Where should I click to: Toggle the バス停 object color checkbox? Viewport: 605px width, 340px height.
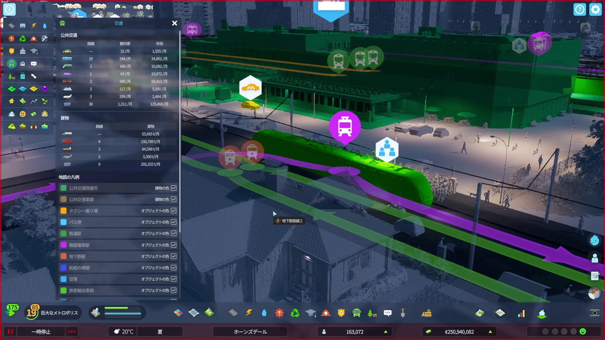174,222
